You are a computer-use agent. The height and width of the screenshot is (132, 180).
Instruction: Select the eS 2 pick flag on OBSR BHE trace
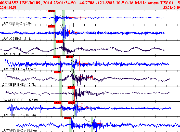[x=71, y=87]
